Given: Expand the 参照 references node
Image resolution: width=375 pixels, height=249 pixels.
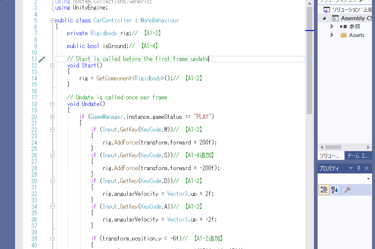Looking at the screenshot, I should pos(332,26).
